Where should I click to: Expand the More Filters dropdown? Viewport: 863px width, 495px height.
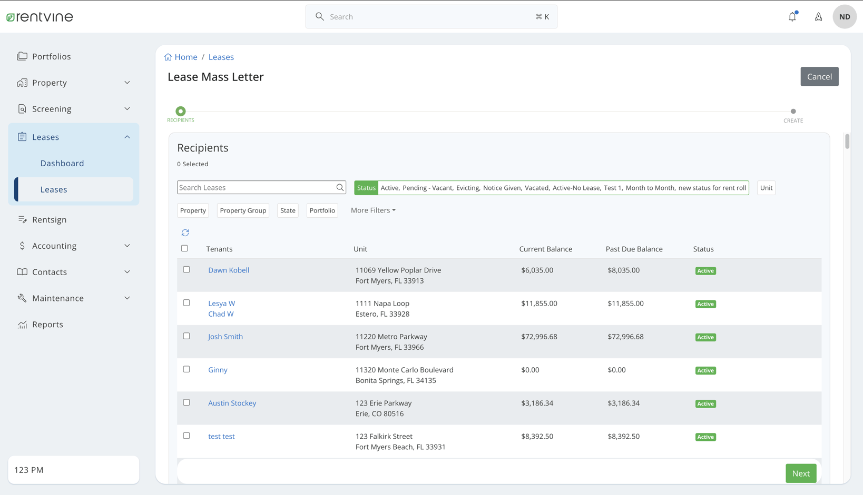[x=373, y=210]
